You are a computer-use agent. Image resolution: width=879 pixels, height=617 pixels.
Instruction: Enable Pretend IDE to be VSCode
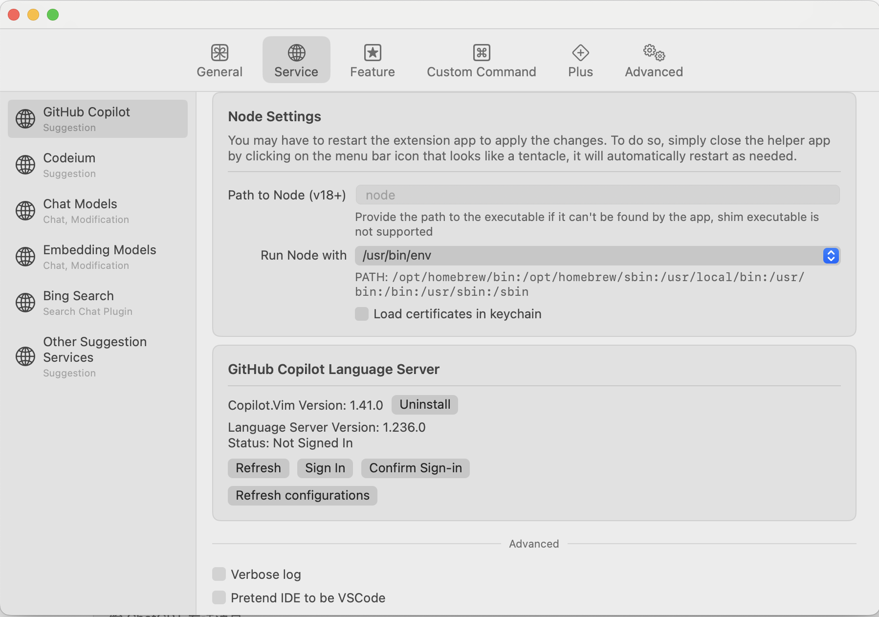pos(219,597)
